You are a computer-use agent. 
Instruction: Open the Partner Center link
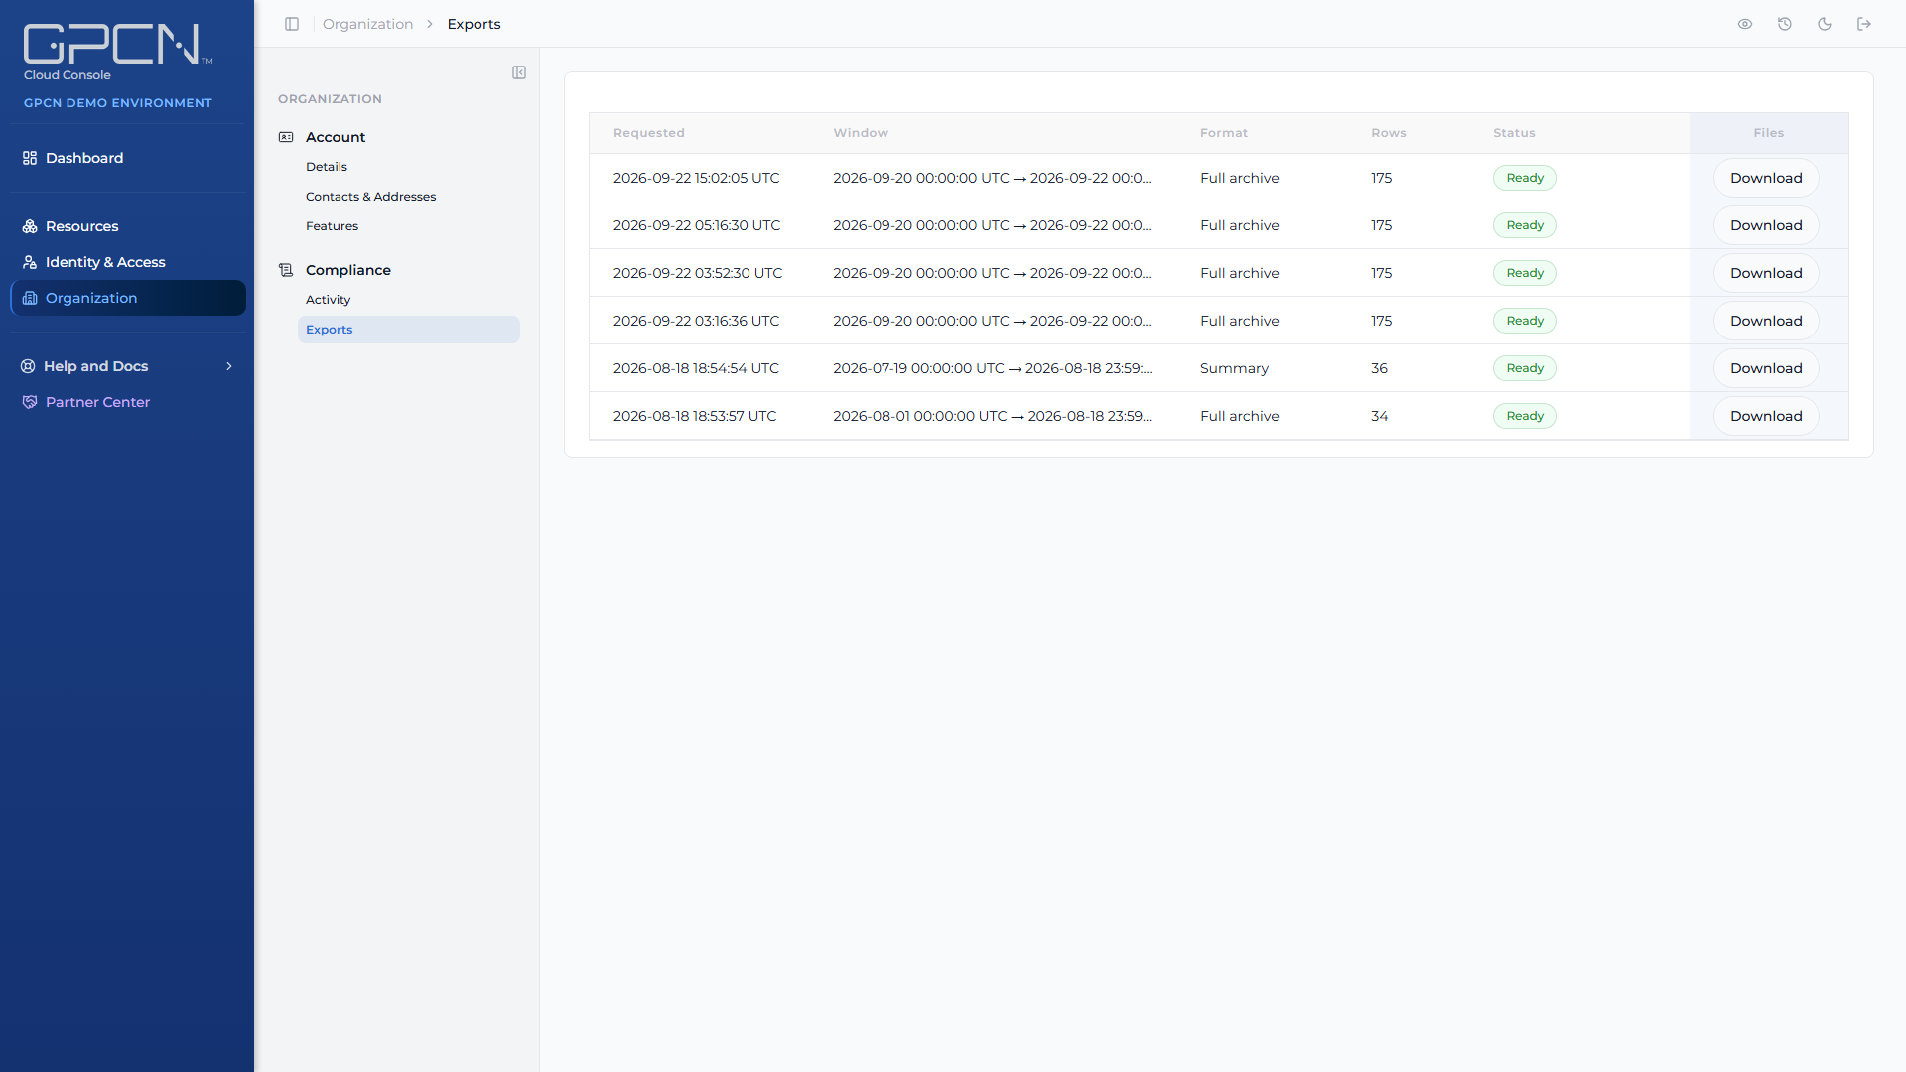pos(128,402)
